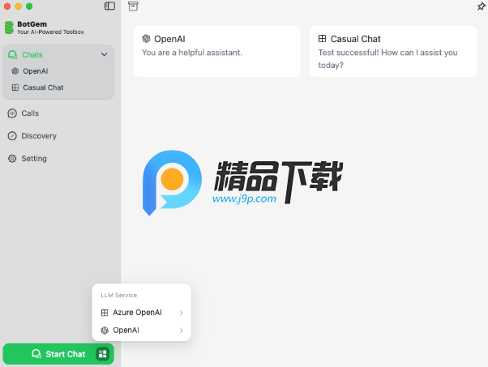Click the Chats speech bubble icon

(12, 55)
